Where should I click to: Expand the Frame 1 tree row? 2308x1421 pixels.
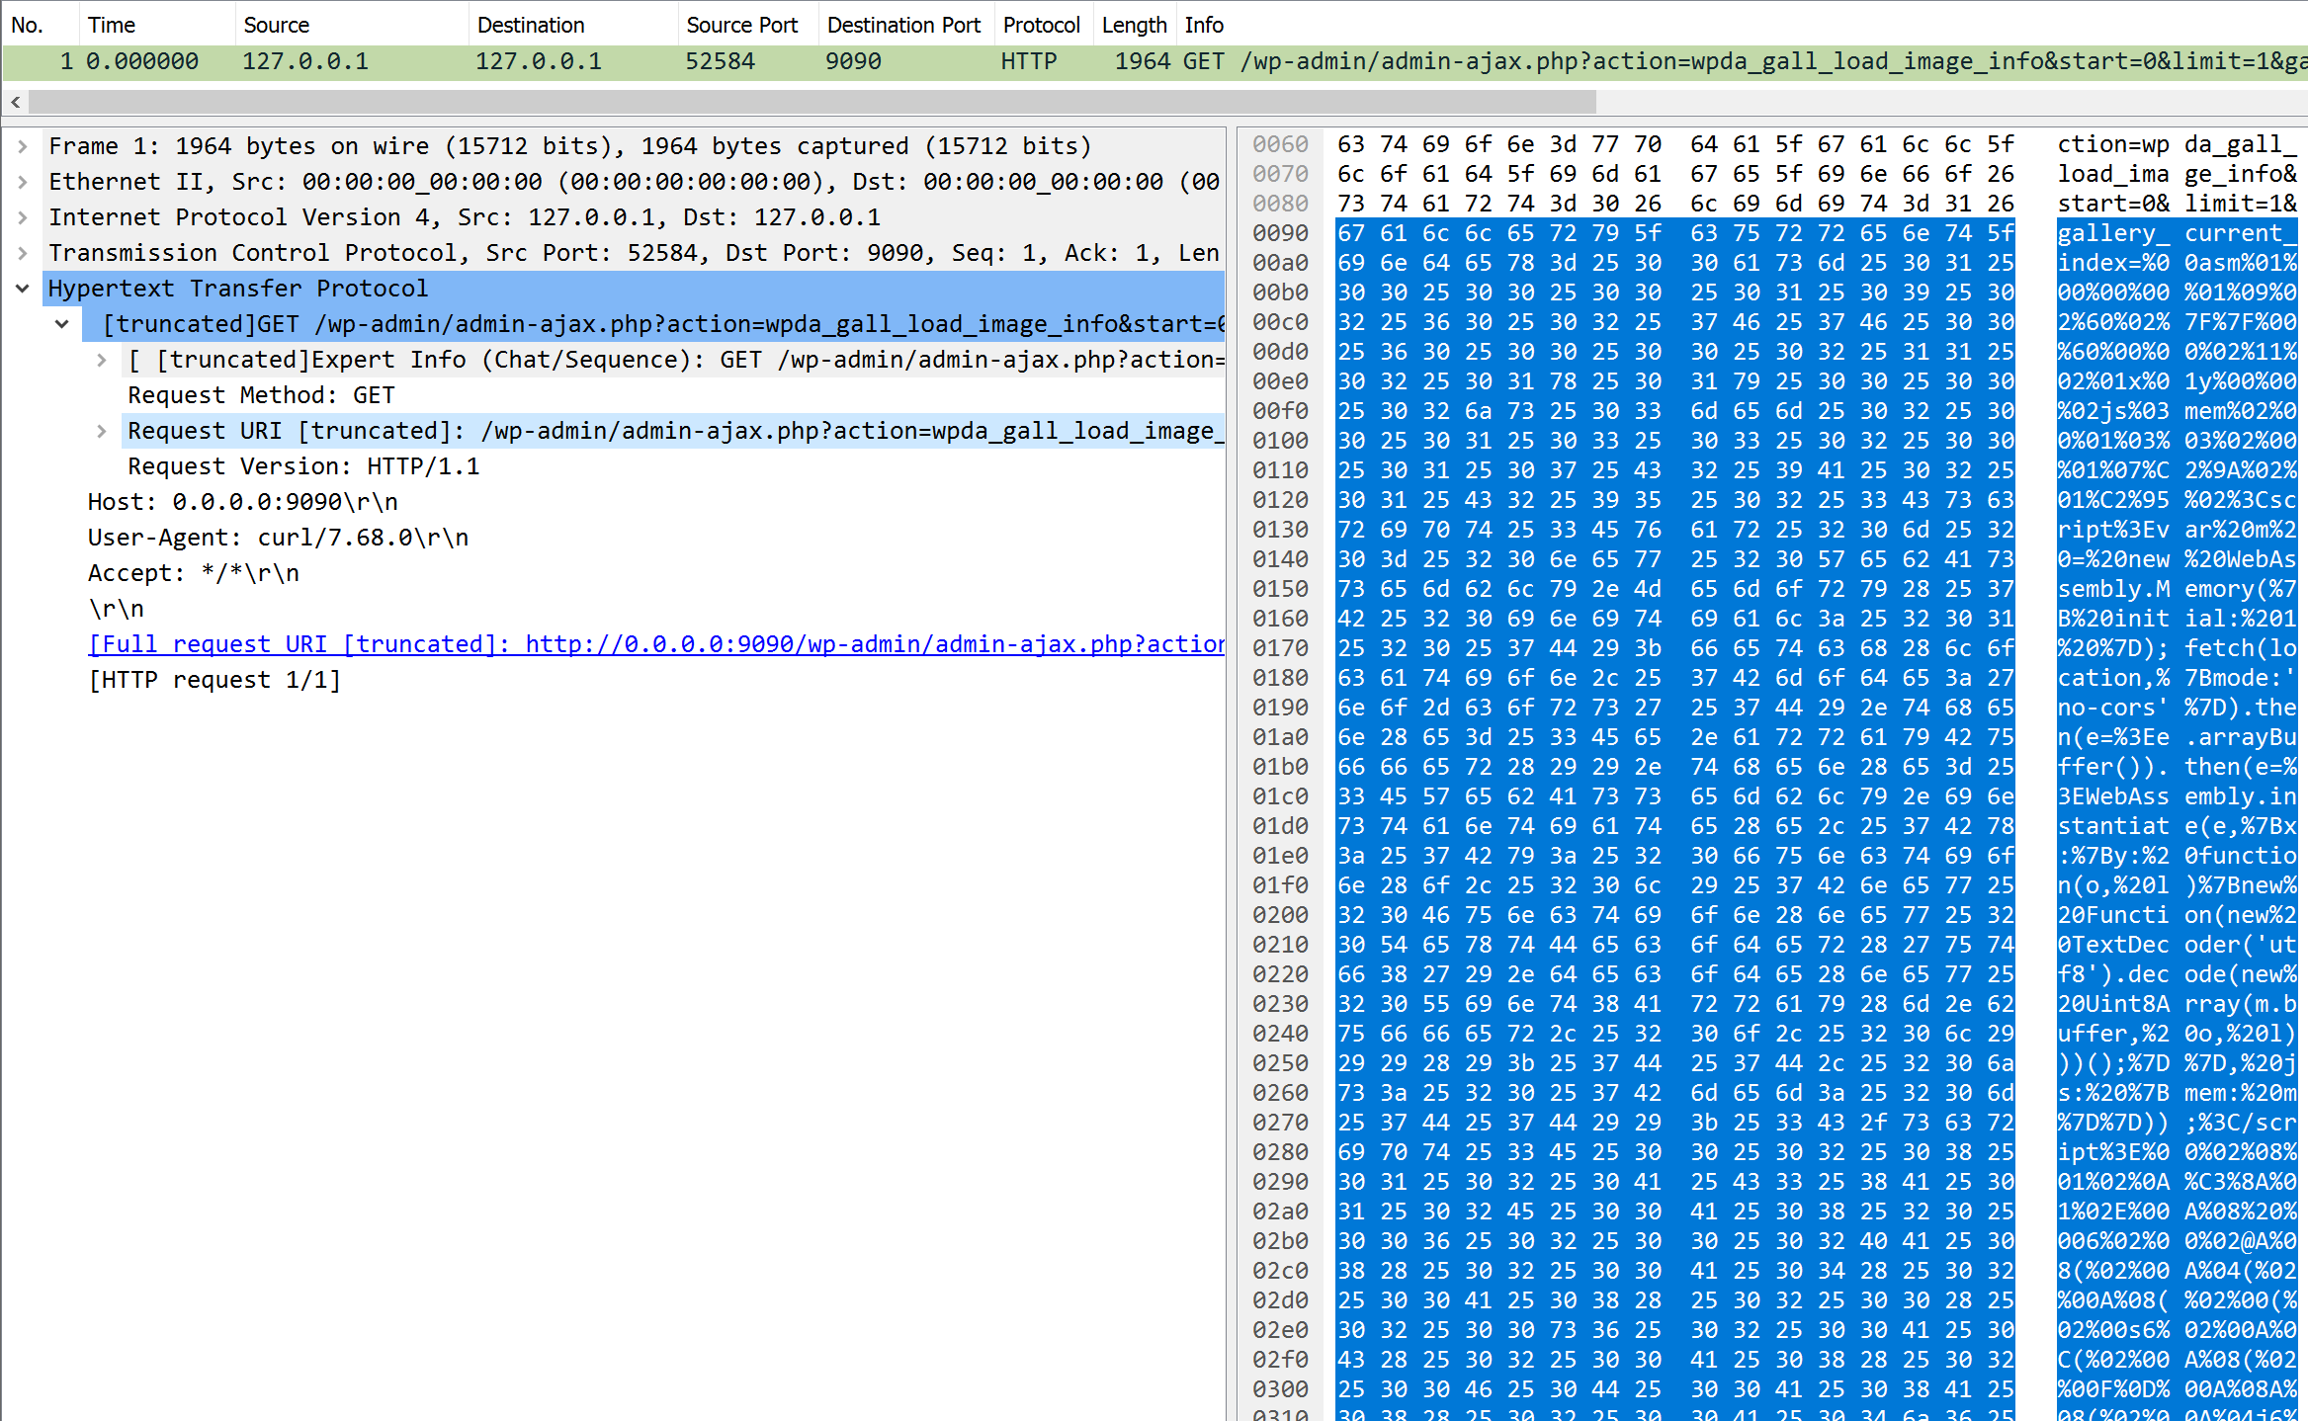click(22, 146)
